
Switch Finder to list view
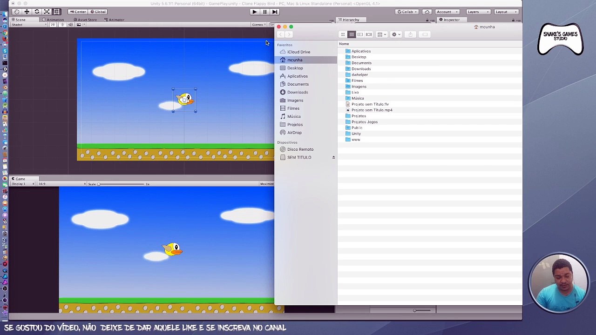pos(352,34)
